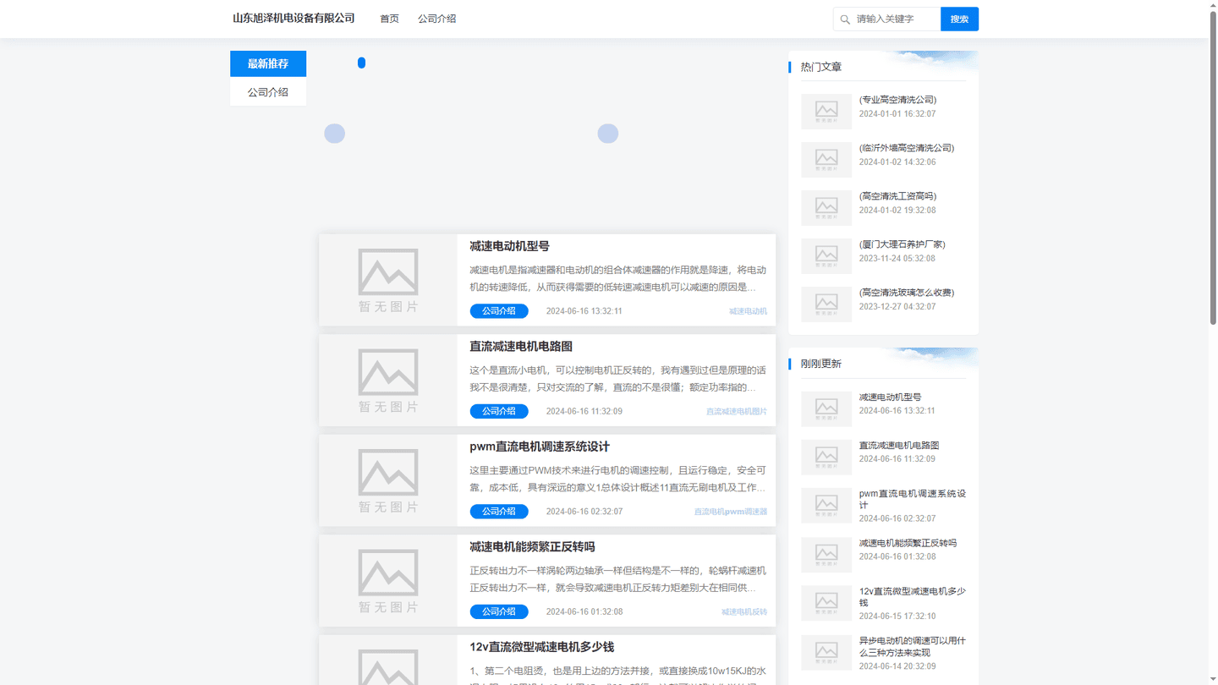Click image icon beside 刚刚更新 减速电机能频繁正反转吗
Image resolution: width=1218 pixels, height=685 pixels.
826,554
